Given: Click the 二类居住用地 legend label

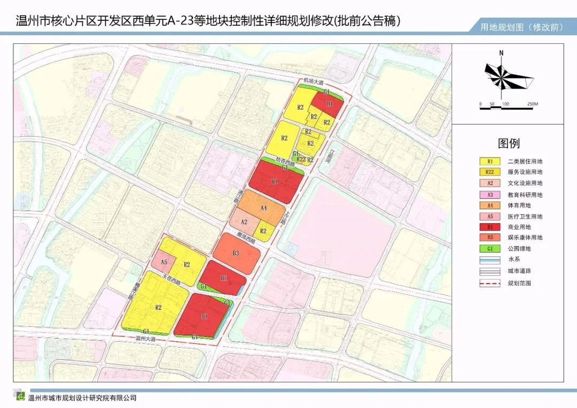Looking at the screenshot, I should [525, 161].
